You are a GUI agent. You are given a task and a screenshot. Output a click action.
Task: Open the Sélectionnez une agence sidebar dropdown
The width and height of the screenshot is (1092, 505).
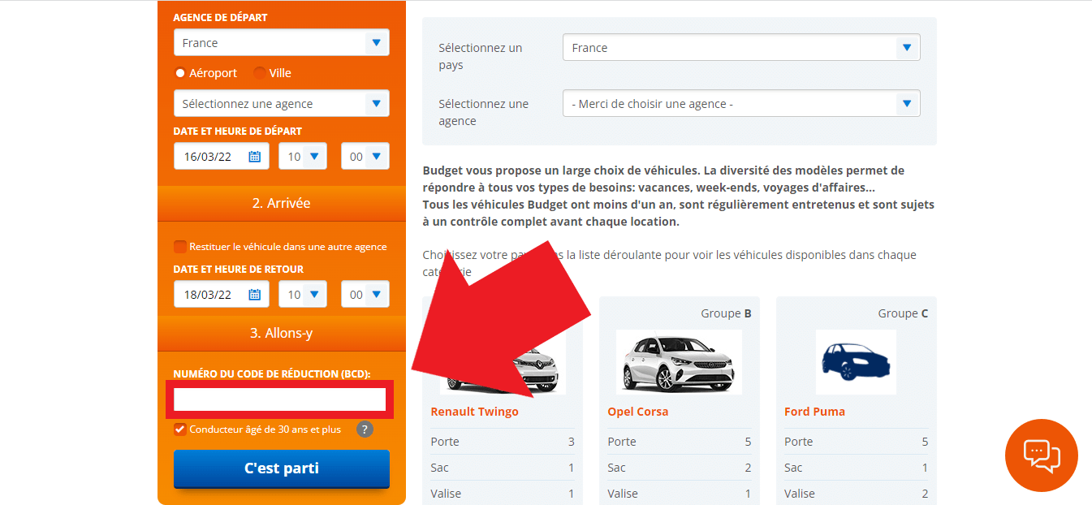point(281,103)
